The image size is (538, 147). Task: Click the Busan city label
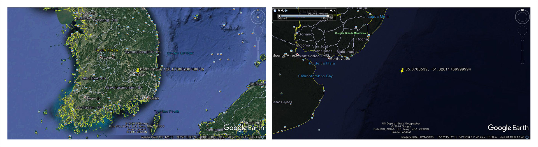click(153, 98)
